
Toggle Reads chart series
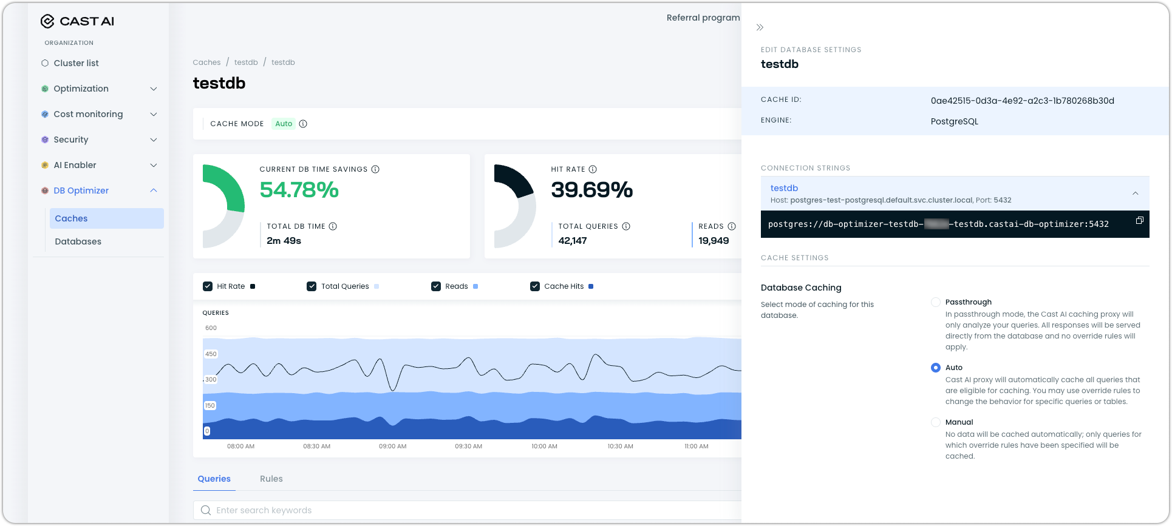[x=436, y=286]
